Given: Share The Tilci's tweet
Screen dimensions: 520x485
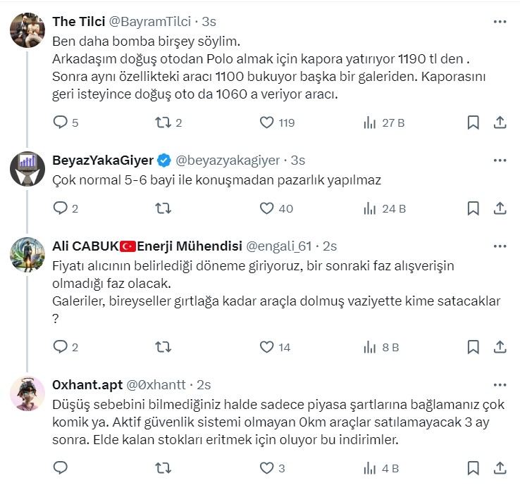Looking at the screenshot, I should [x=500, y=122].
